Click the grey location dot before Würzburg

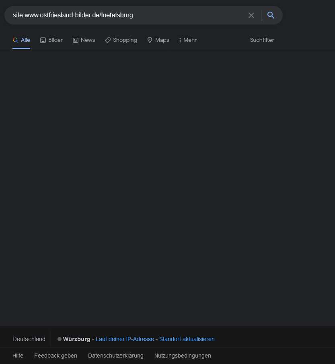point(60,339)
